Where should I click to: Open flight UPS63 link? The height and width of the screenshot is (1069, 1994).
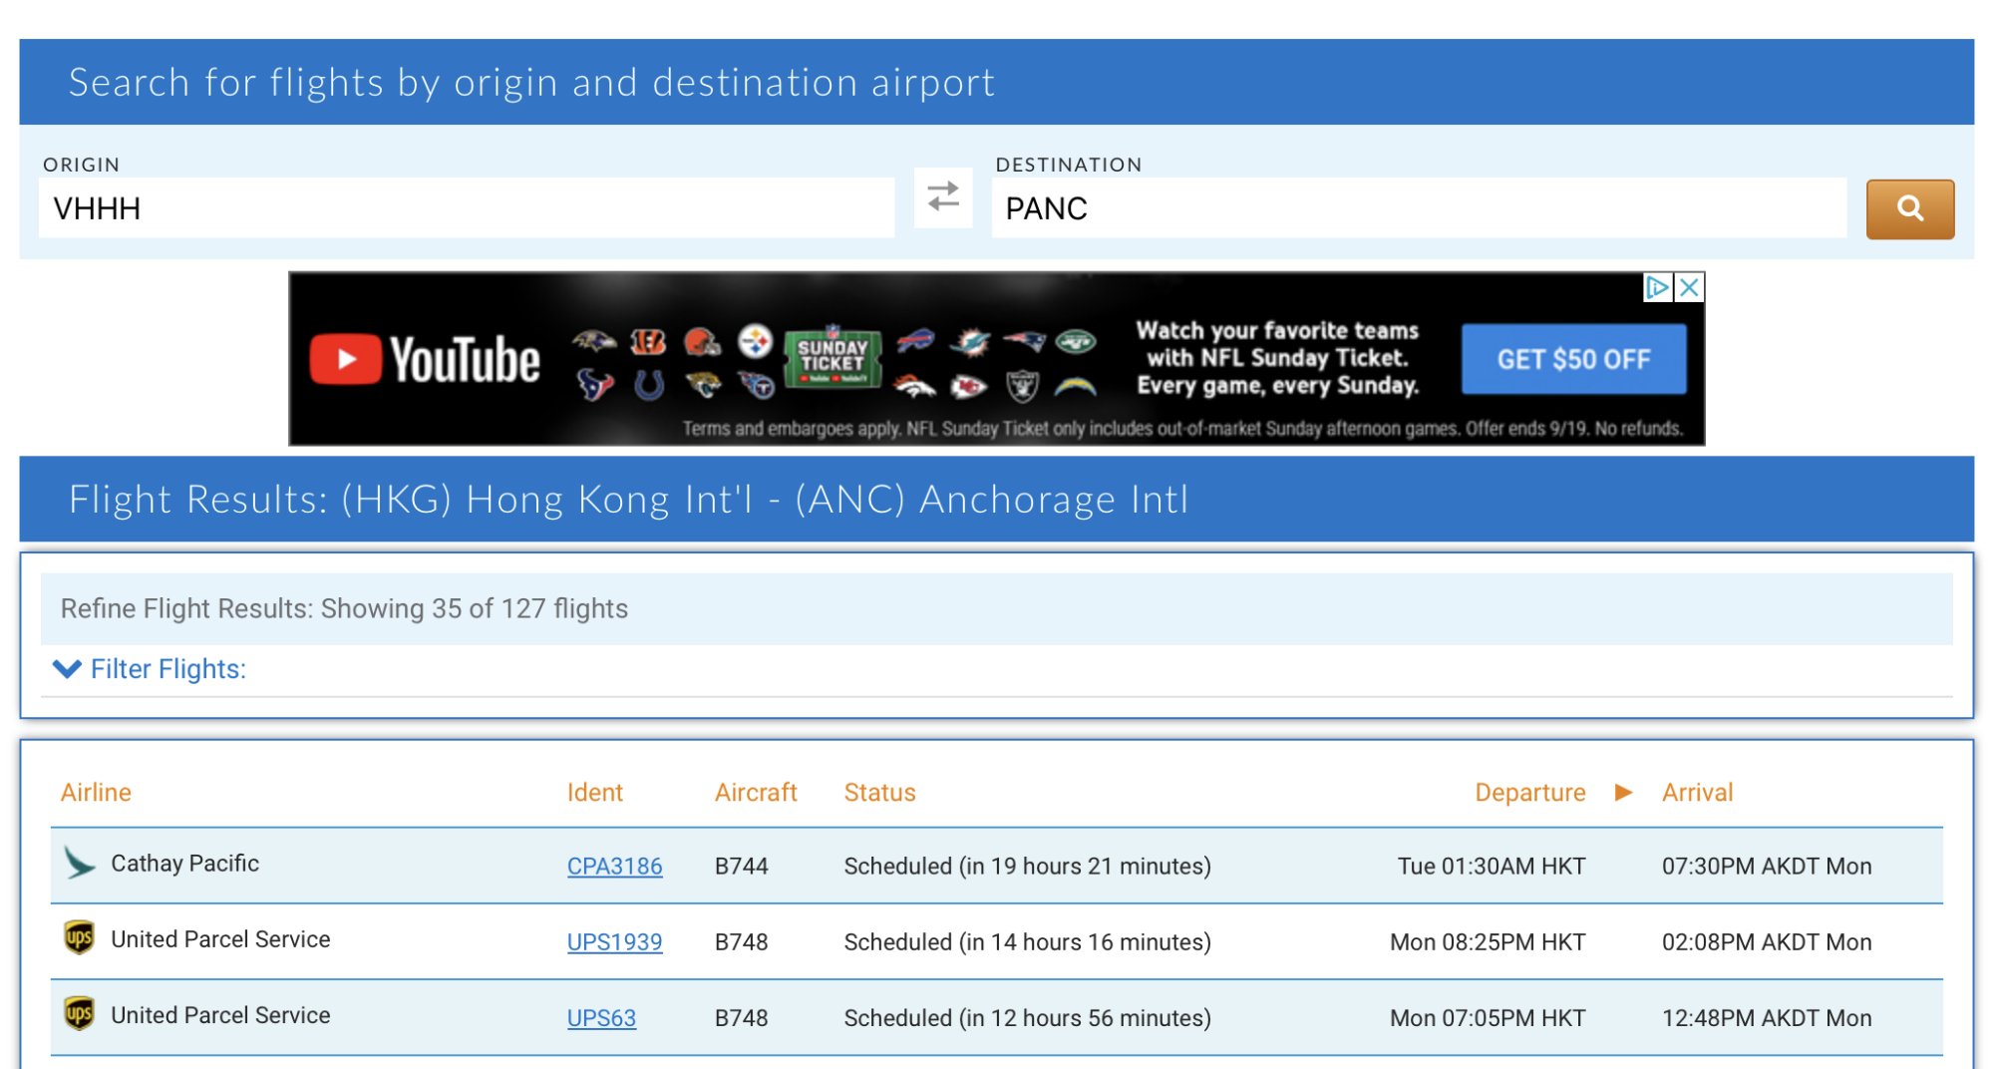click(x=601, y=1018)
